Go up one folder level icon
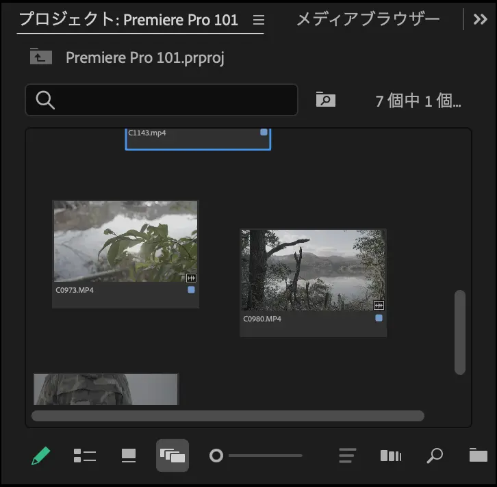This screenshot has height=487, width=497. (41, 56)
